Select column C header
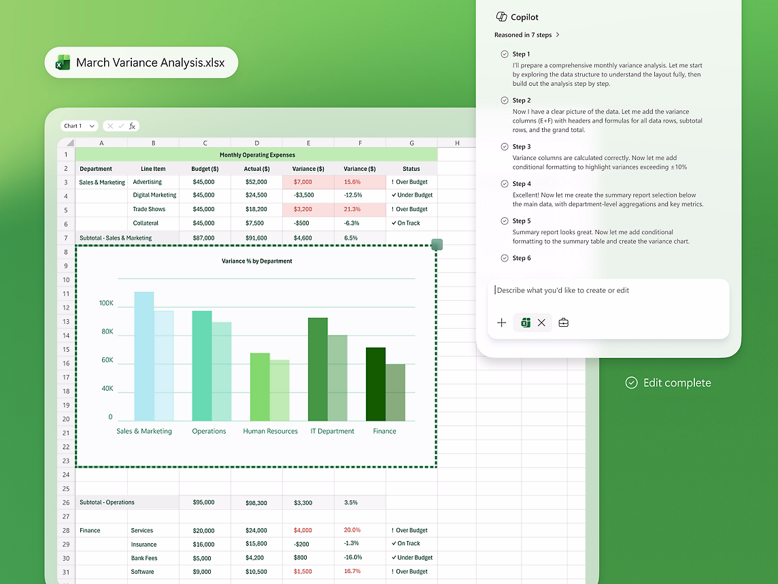 click(x=205, y=143)
